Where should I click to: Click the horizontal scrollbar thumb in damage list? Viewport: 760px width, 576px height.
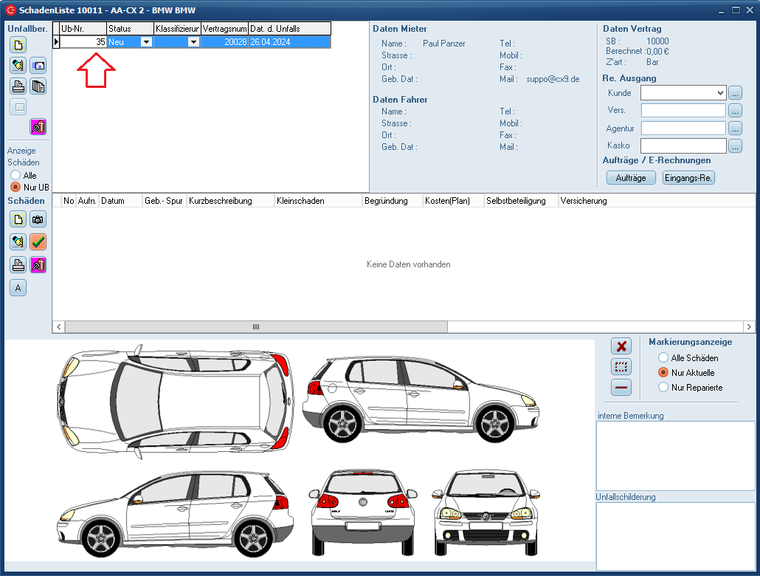coord(255,326)
